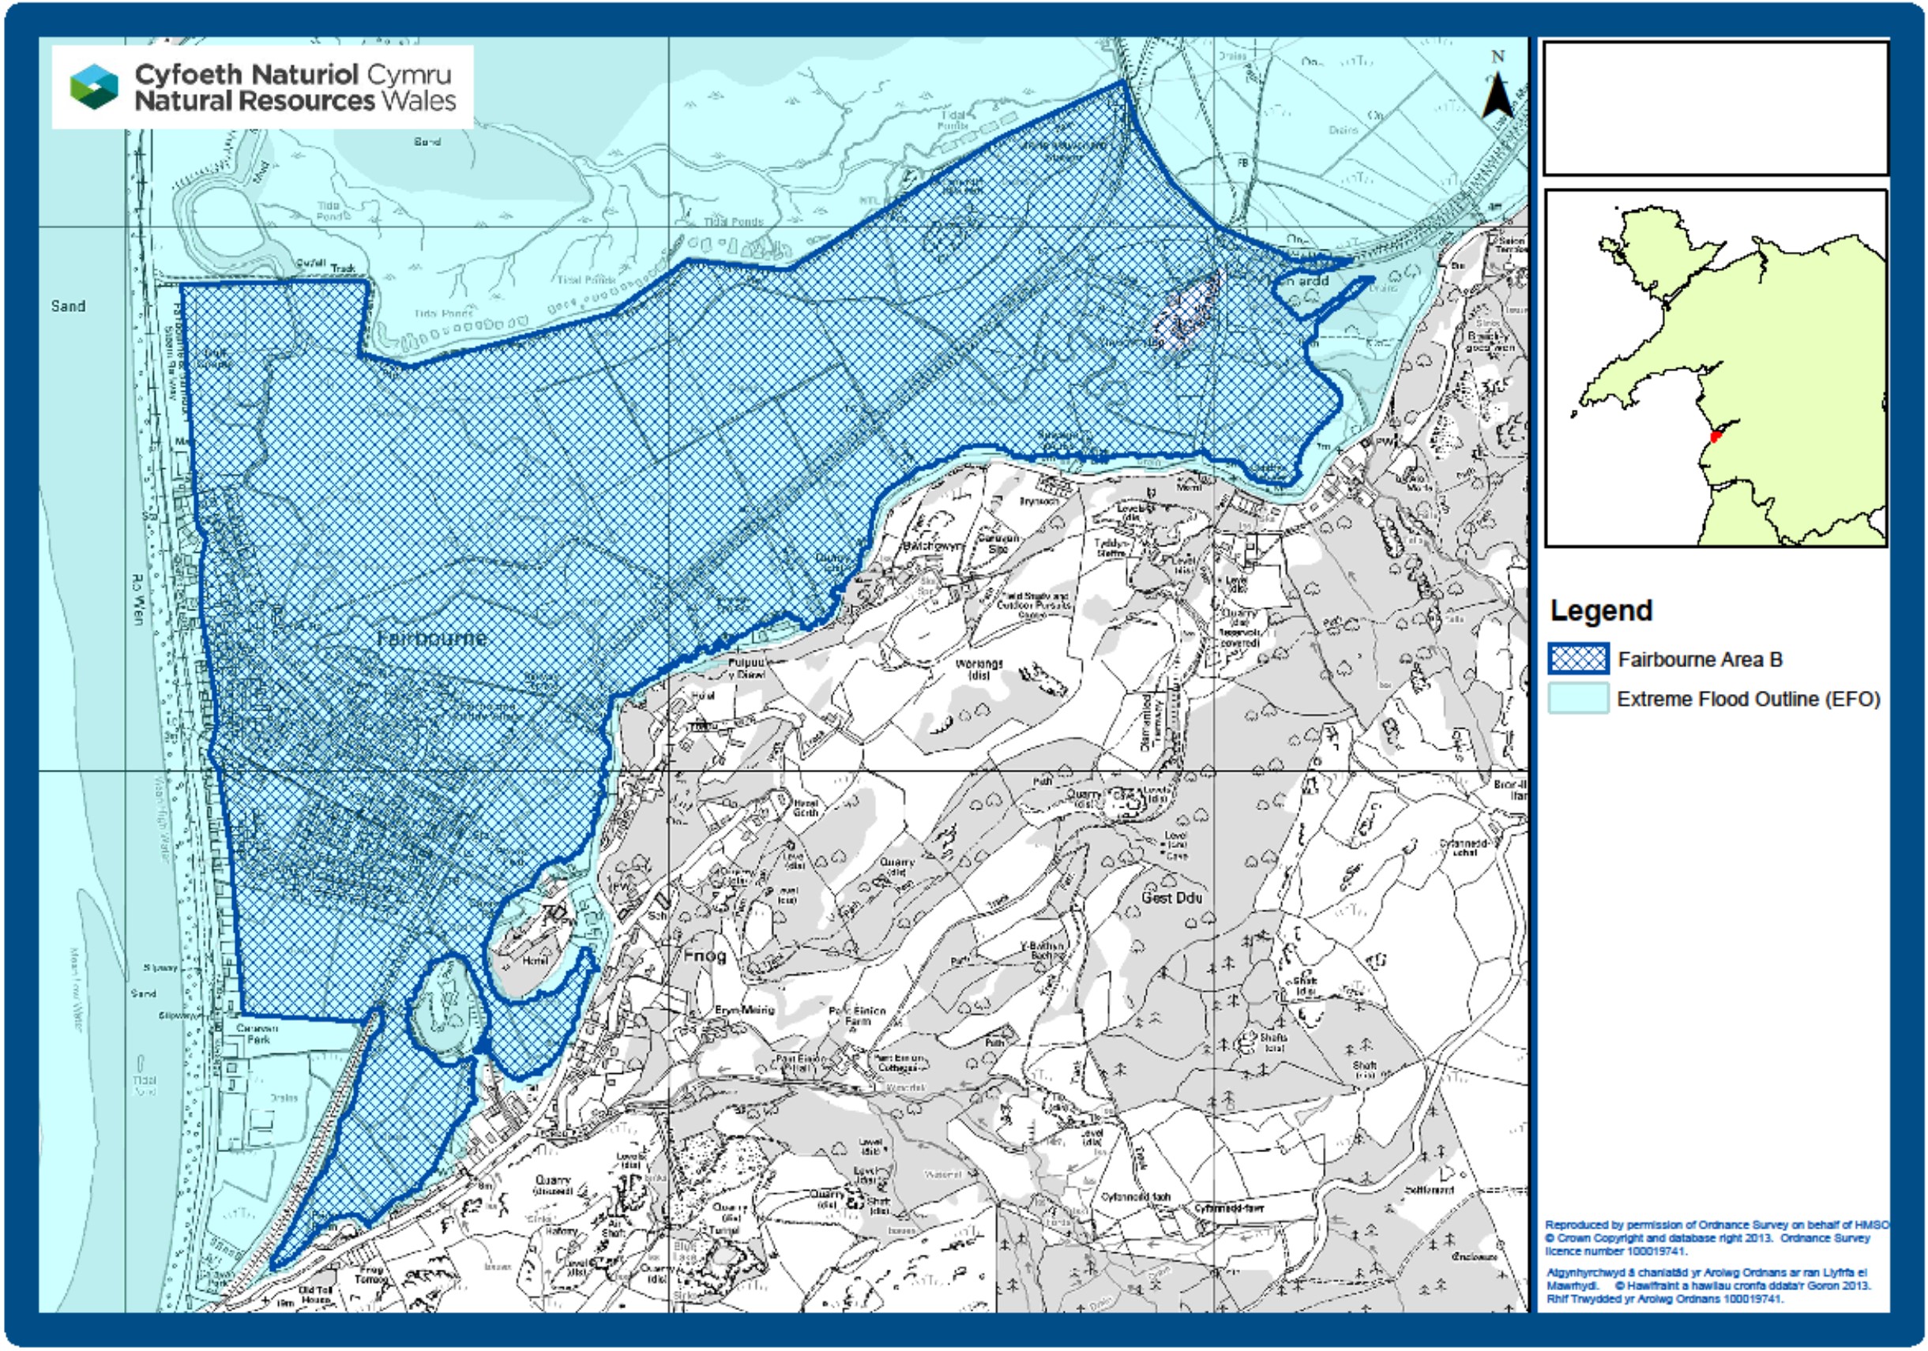Click the Fairbourne Area B legend text
The width and height of the screenshot is (1928, 1351).
click(1700, 659)
